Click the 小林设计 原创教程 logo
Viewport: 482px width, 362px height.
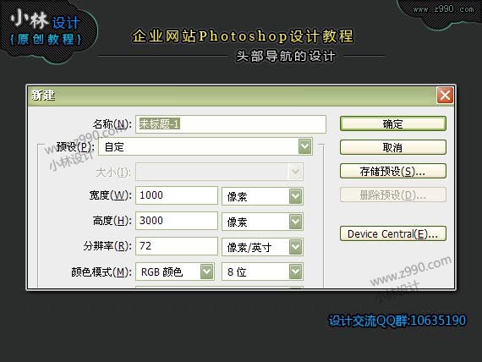[x=47, y=29]
